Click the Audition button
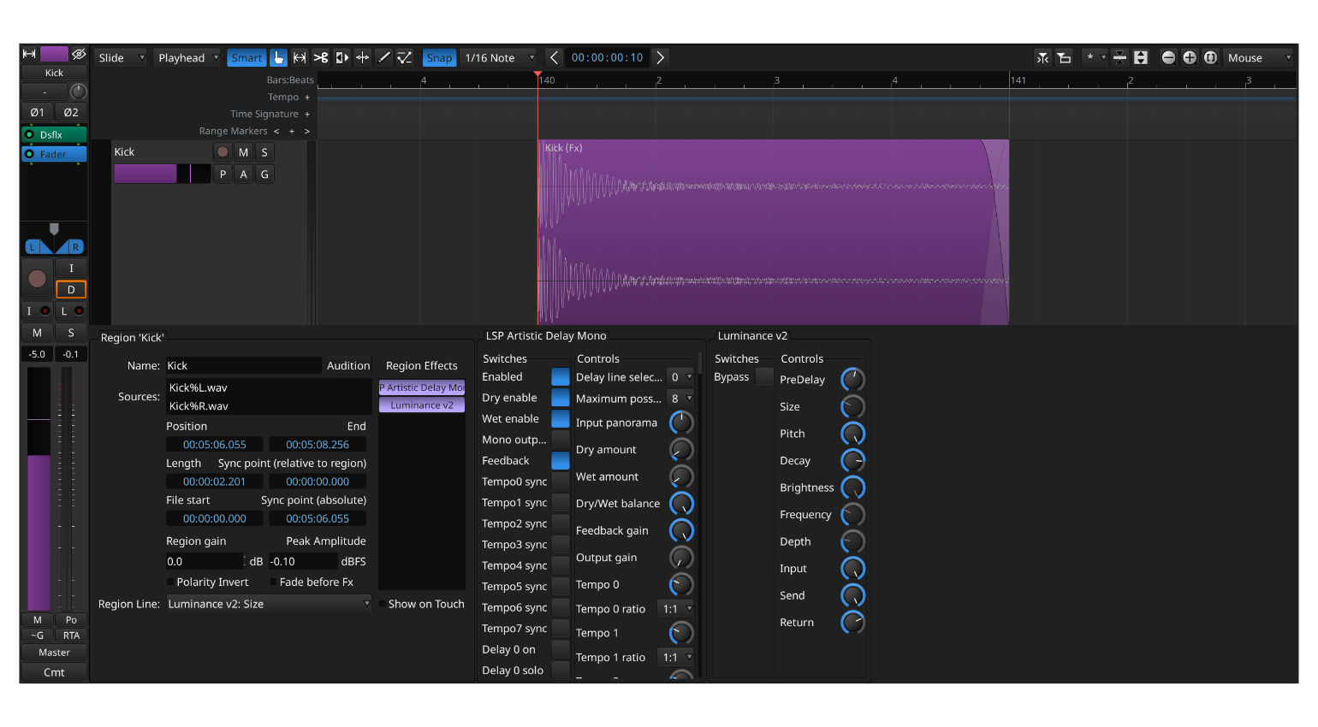The height and width of the screenshot is (727, 1318). (x=348, y=365)
